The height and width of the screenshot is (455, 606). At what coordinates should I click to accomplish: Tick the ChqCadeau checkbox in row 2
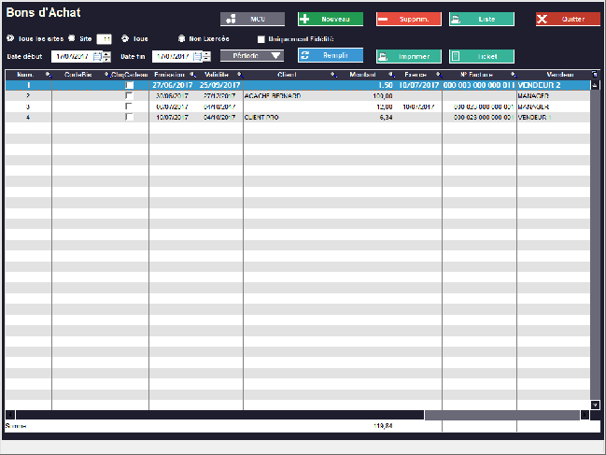(130, 95)
